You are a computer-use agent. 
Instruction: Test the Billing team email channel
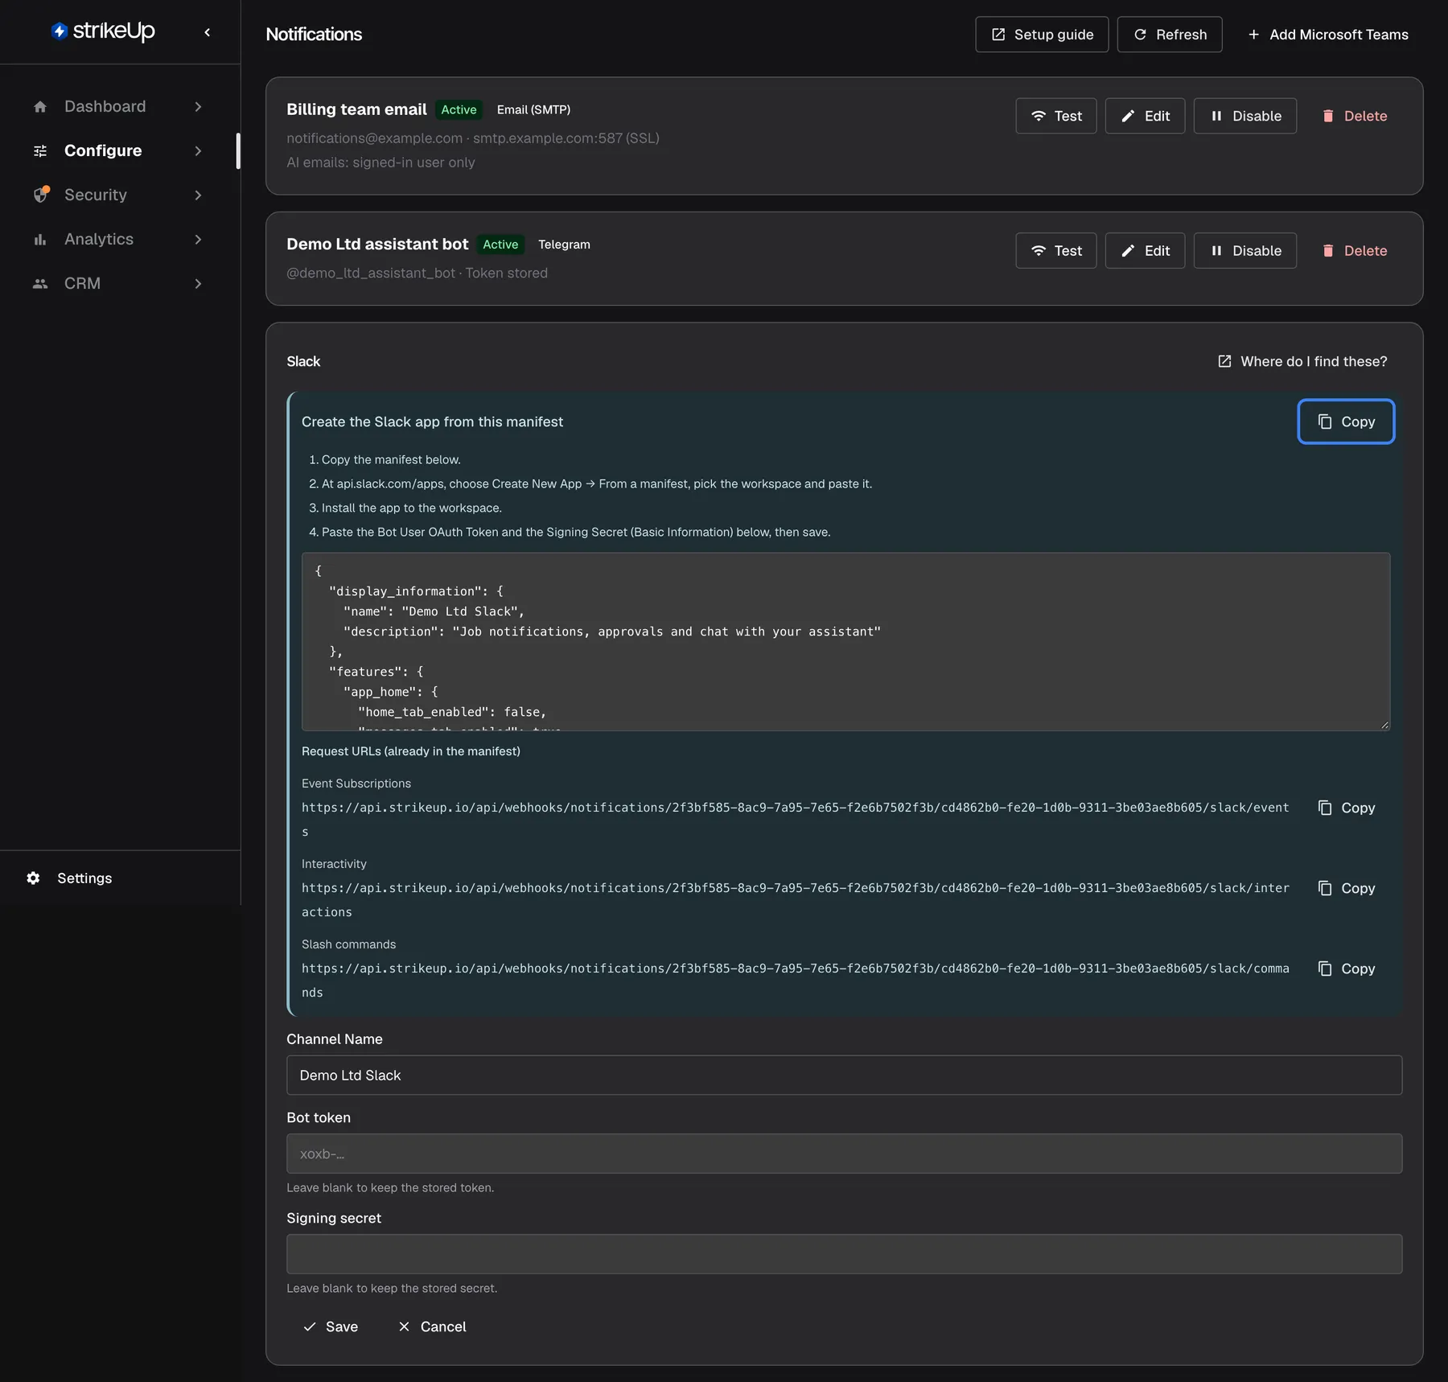[1056, 116]
